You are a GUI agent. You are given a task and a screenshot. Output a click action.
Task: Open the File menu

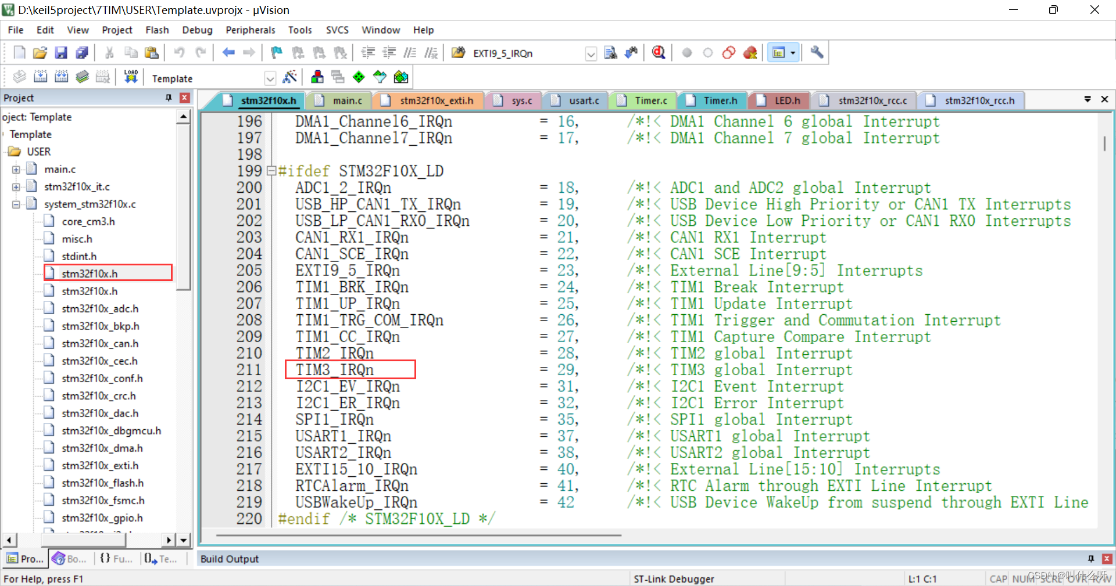[x=16, y=30]
